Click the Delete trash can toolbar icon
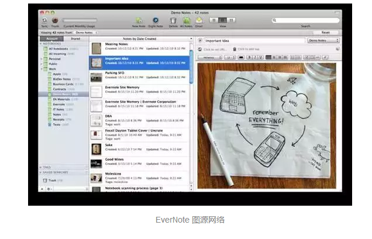The width and height of the screenshot is (372, 239). click(173, 20)
